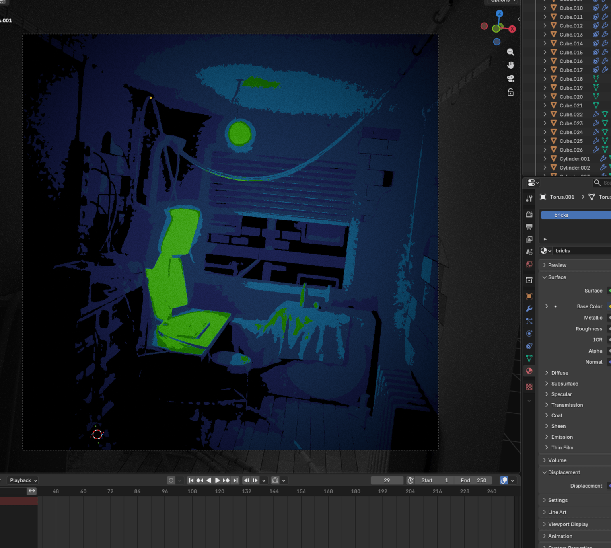Toggle the use preview range clock icon
Viewport: 611px width, 548px height.
[411, 480]
